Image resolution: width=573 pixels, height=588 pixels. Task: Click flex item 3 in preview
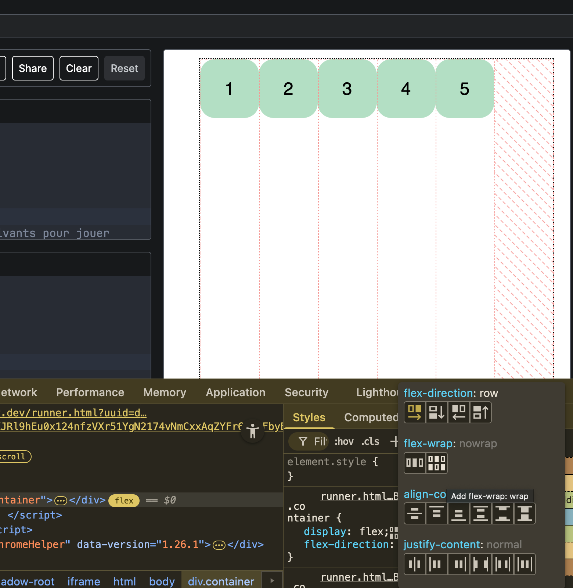pyautogui.click(x=347, y=89)
